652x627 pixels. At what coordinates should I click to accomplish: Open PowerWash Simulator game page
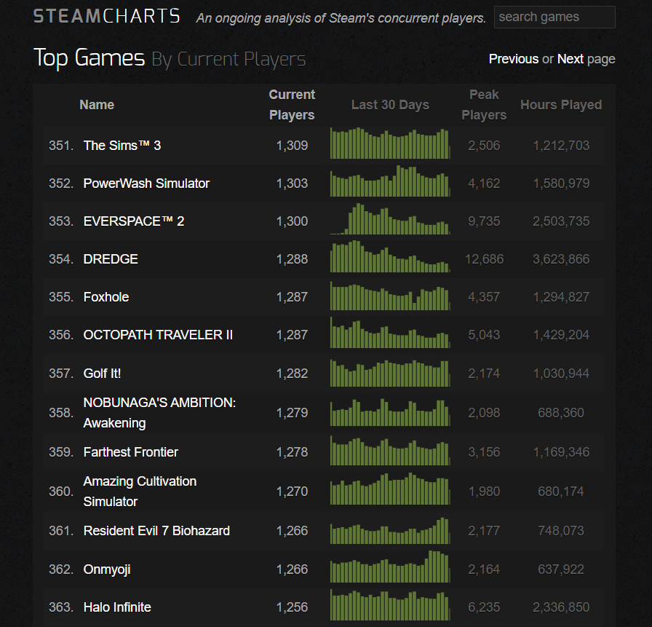(146, 183)
